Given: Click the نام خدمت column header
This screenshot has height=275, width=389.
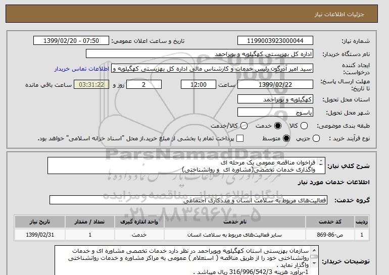Looking at the screenshot, I should click(x=235, y=222).
